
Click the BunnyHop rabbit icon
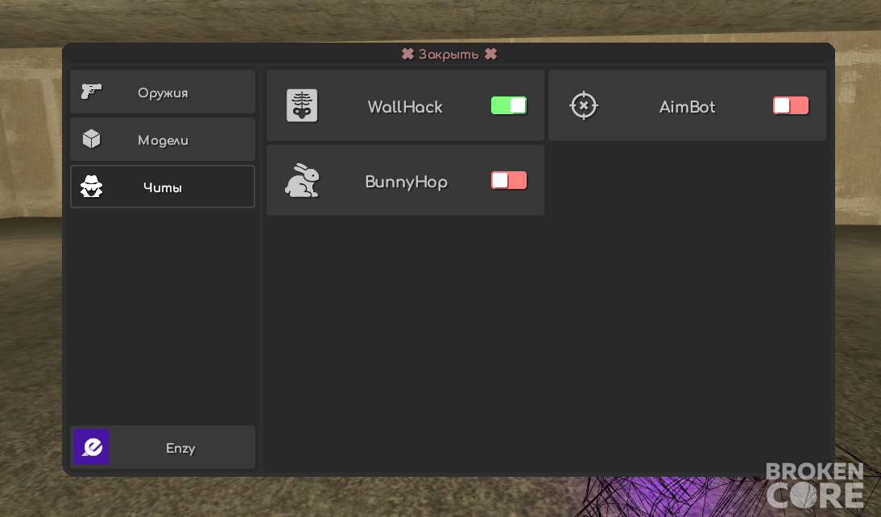pyautogui.click(x=302, y=181)
